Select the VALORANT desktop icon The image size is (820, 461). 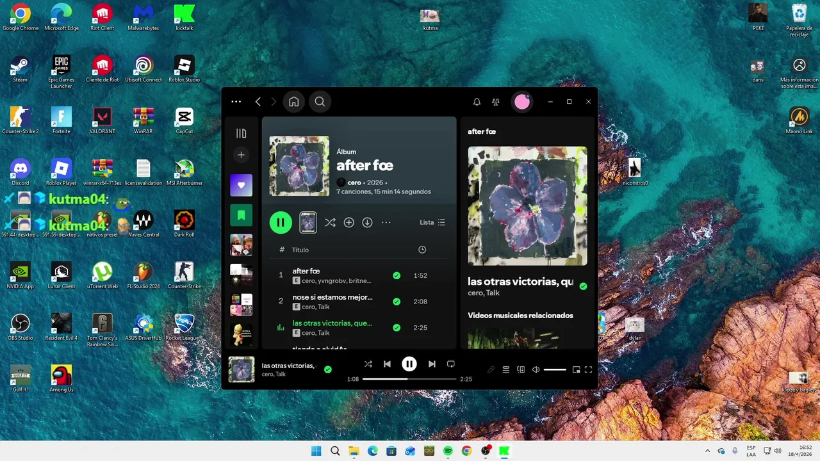(102, 121)
